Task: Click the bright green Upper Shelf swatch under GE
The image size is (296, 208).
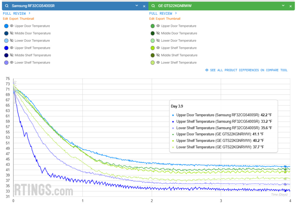Action: (x=152, y=48)
